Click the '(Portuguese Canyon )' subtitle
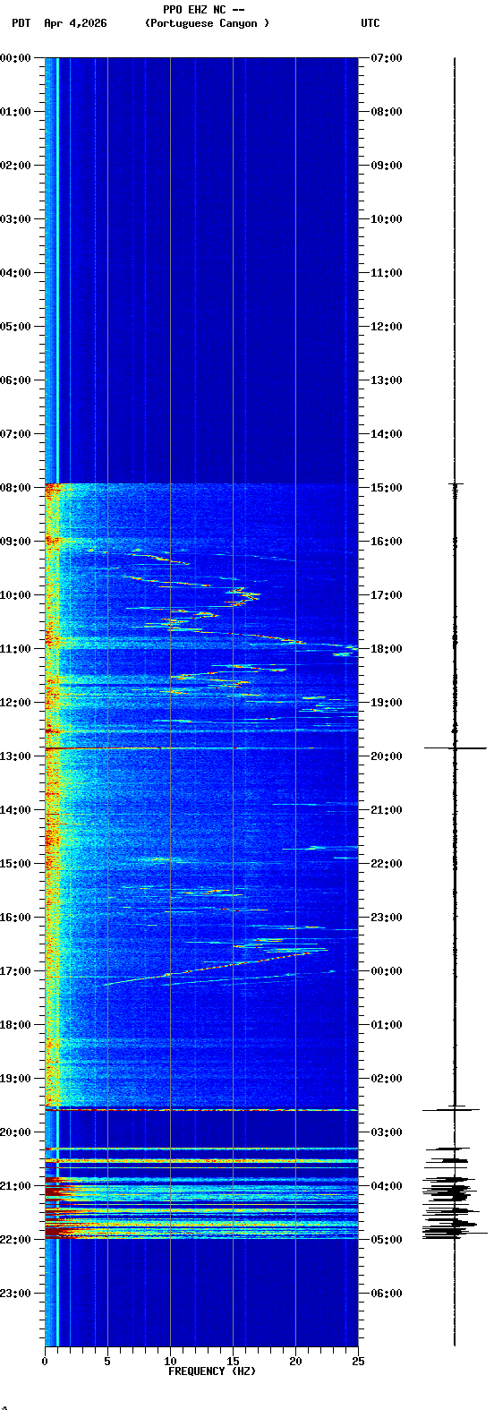The image size is (494, 1418). (x=207, y=23)
